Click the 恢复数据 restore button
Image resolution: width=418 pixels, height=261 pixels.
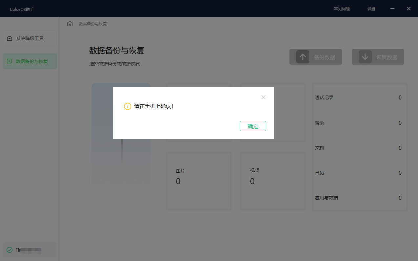378,57
